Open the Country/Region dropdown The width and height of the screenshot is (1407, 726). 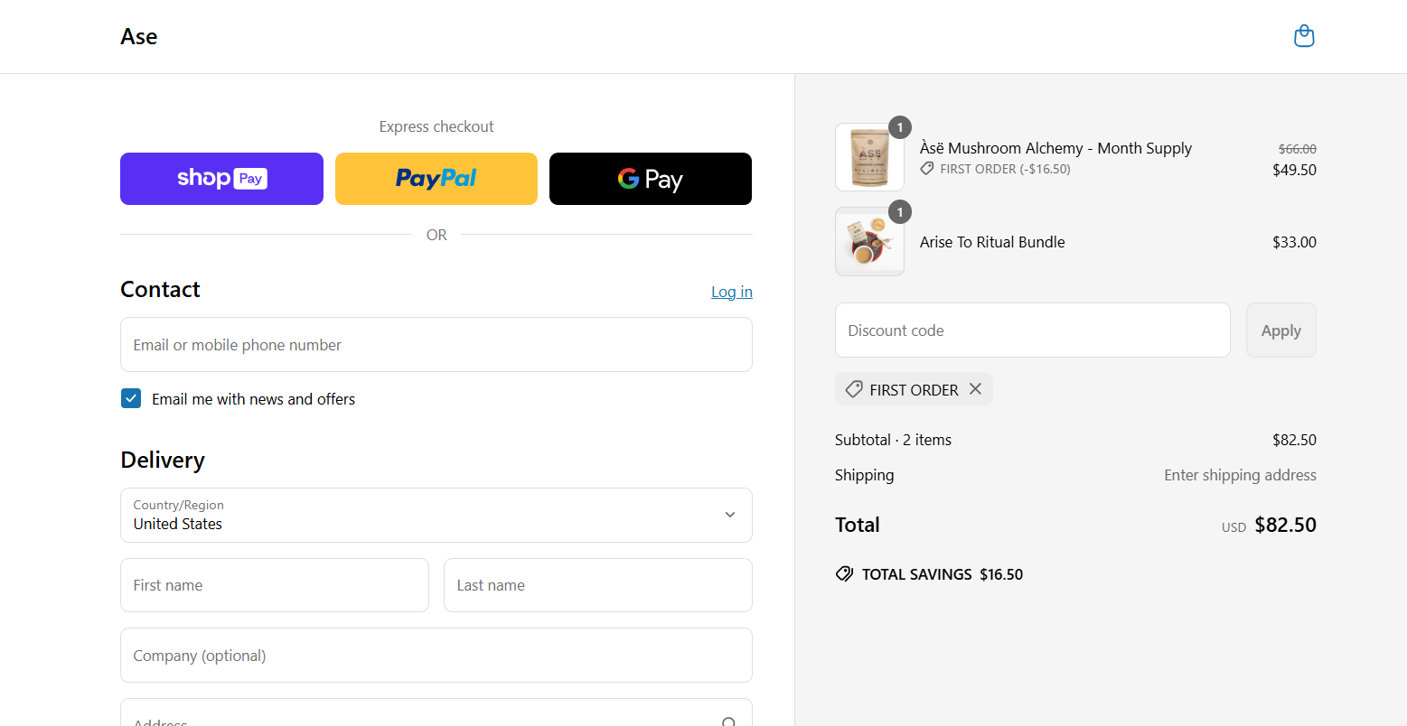tap(729, 515)
